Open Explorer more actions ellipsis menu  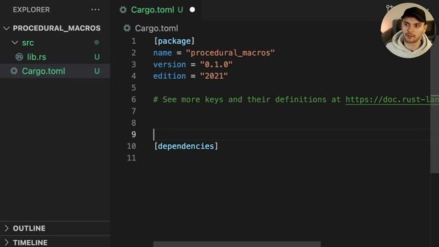(x=95, y=10)
